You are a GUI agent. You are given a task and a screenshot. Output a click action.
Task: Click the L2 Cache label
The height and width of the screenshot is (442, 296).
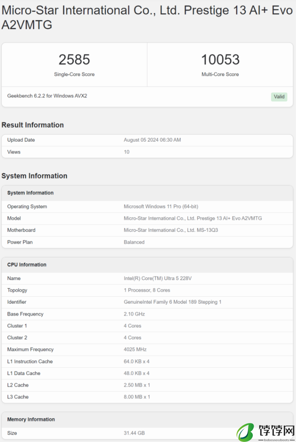point(18,385)
